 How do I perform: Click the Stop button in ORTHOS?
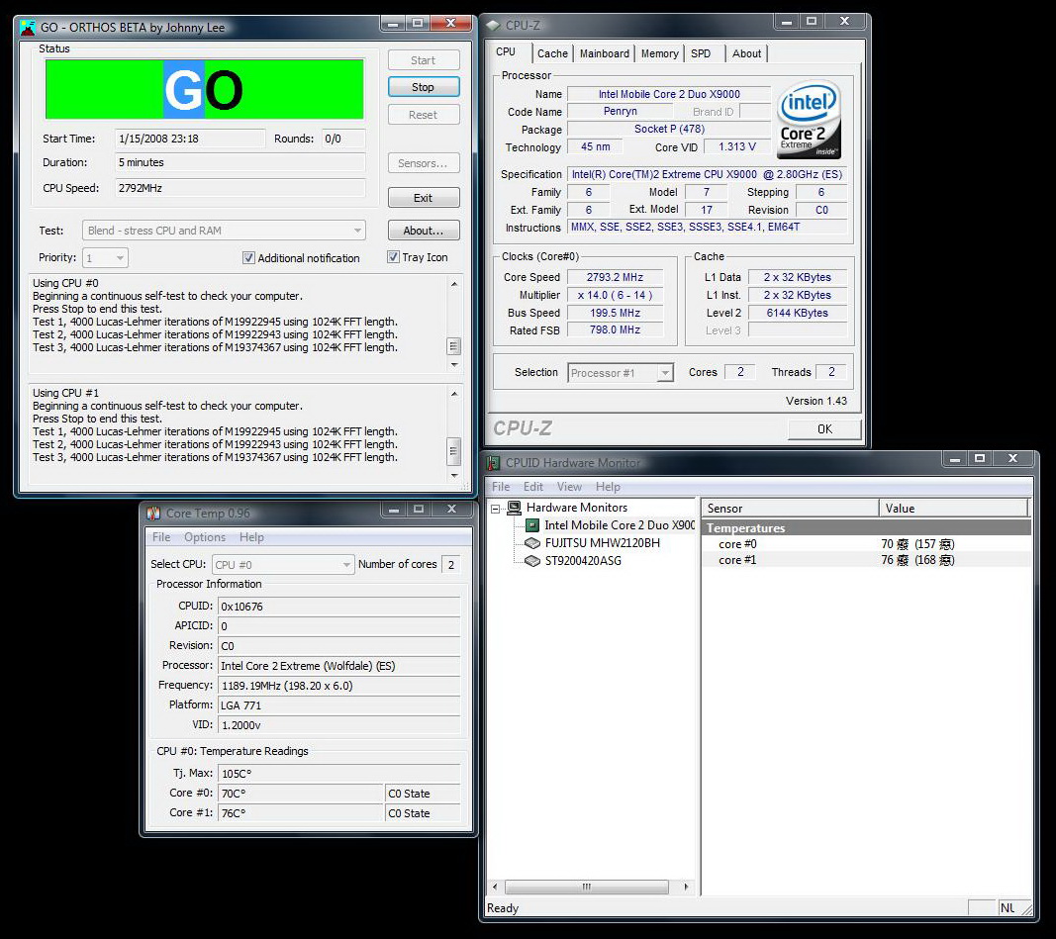(x=423, y=87)
